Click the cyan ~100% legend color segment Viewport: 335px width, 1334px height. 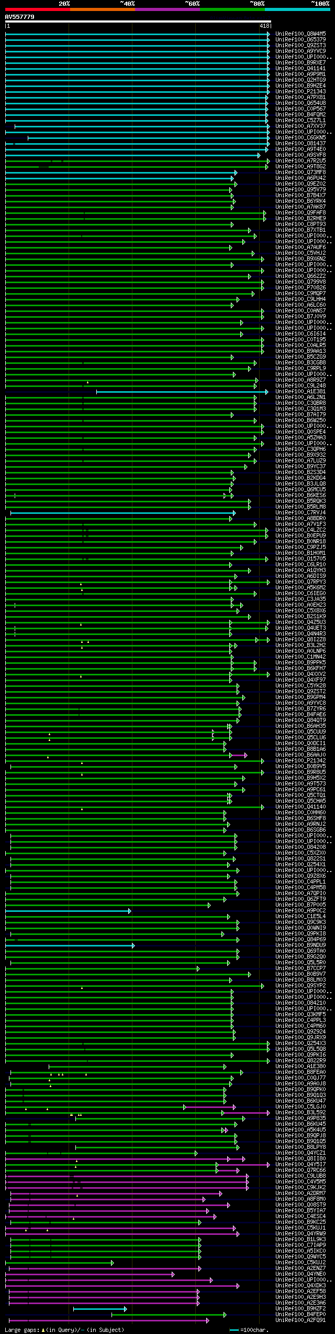click(x=297, y=9)
